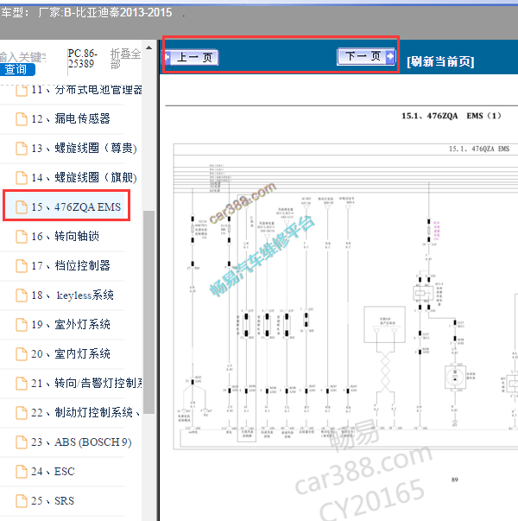Click document icon beside 24、ESC

point(22,472)
